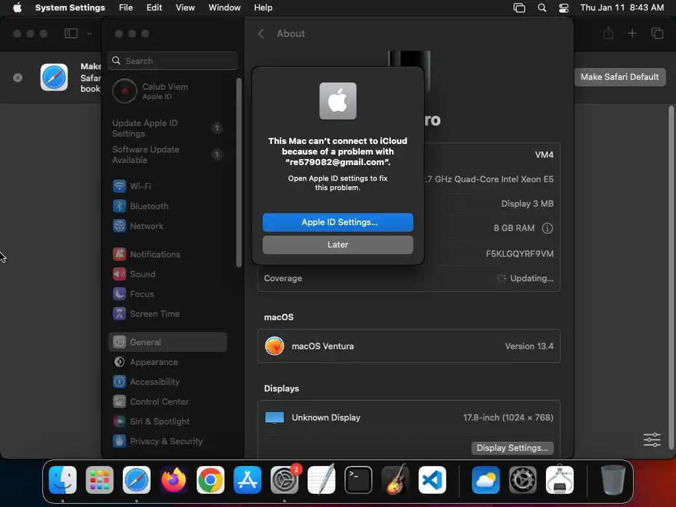Select Bluetooth in the settings sidebar
Screen dimensions: 676x507
coord(168,206)
